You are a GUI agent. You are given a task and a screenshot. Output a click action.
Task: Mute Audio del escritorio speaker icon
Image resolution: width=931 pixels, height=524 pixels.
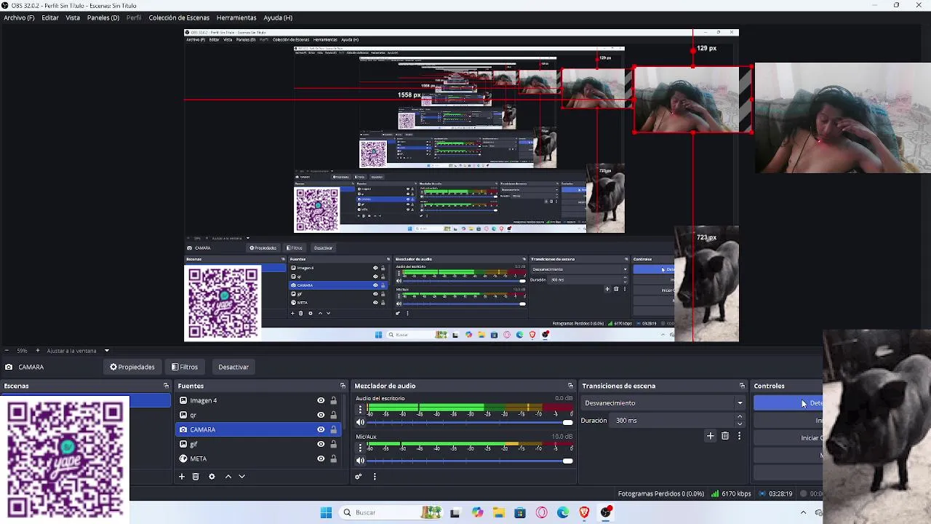360,422
